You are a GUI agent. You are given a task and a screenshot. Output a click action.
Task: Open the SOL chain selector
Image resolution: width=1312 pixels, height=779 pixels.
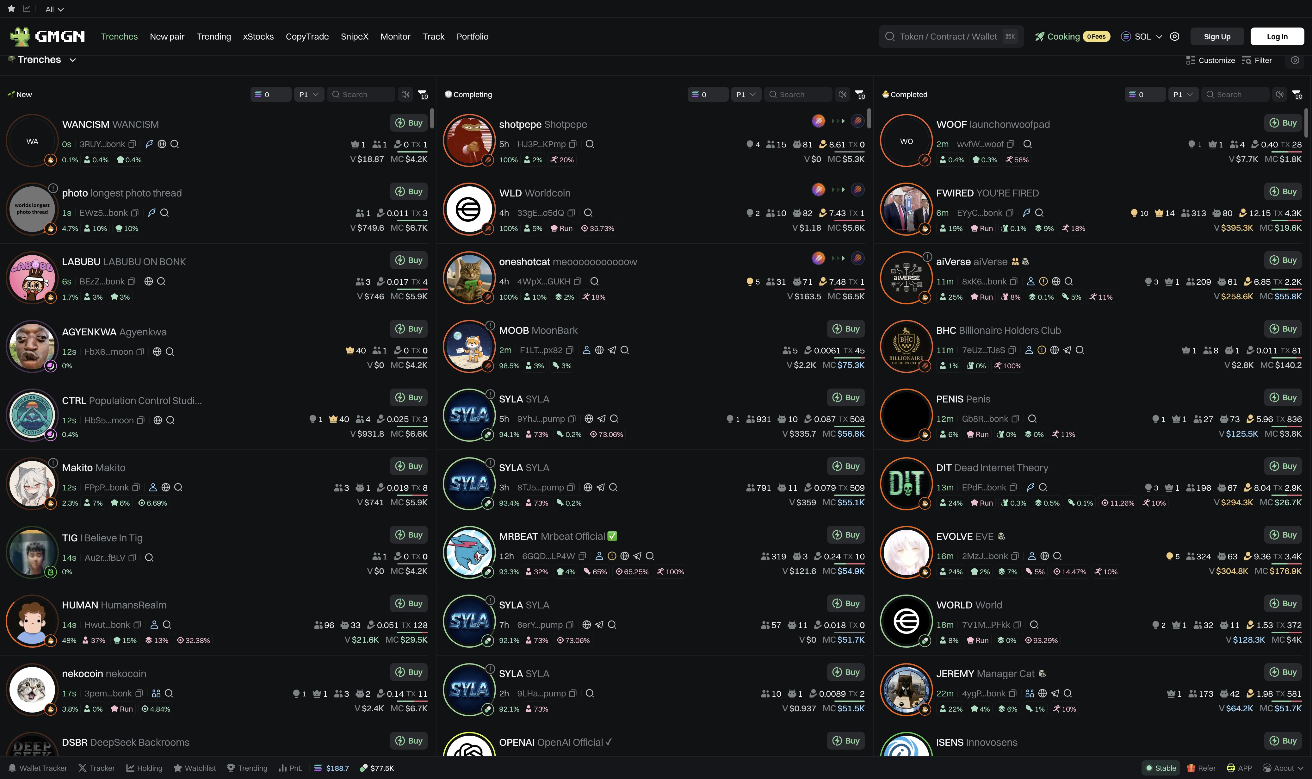click(x=1142, y=37)
